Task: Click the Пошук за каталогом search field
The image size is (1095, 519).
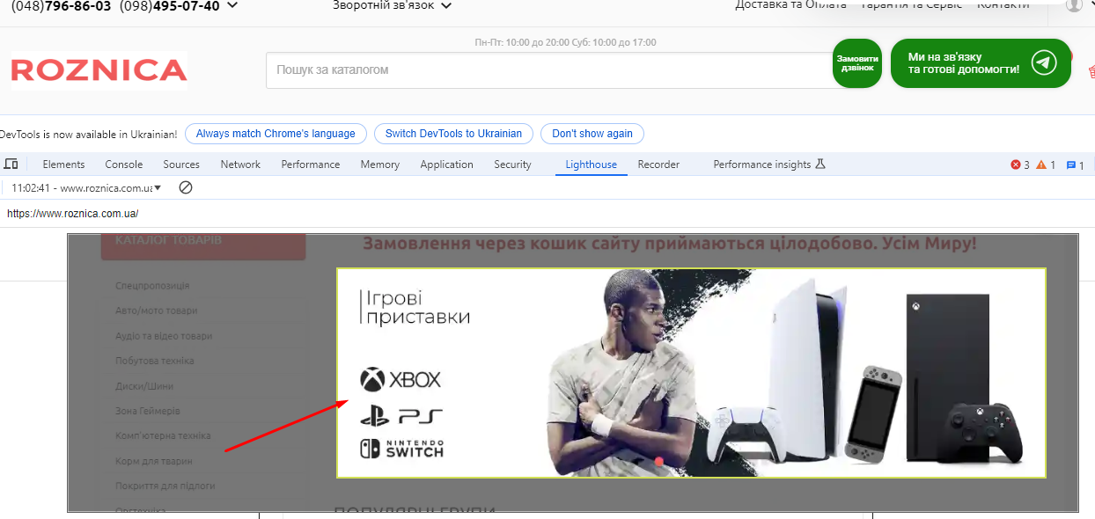Action: point(546,69)
